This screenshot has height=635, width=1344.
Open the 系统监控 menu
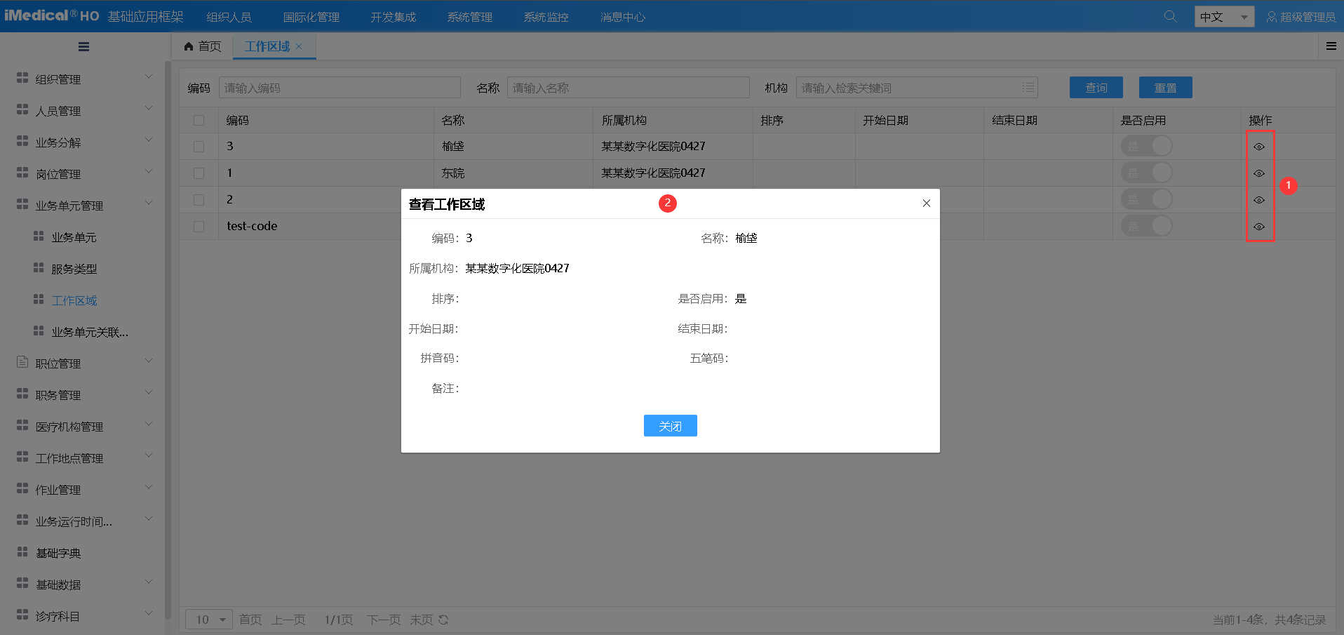[546, 16]
